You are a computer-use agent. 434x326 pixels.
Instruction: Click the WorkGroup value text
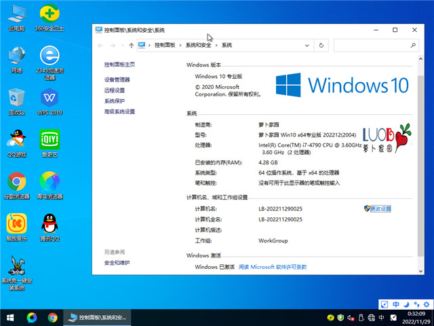pyautogui.click(x=273, y=240)
